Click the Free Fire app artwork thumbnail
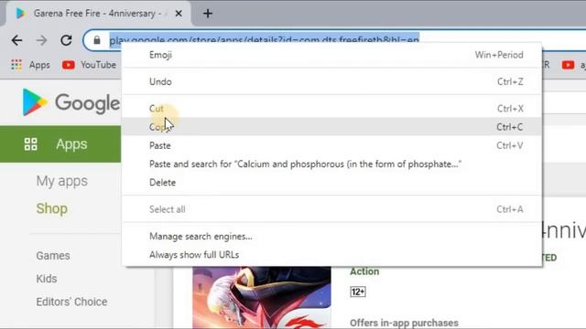This screenshot has height=329, width=586. click(x=262, y=297)
